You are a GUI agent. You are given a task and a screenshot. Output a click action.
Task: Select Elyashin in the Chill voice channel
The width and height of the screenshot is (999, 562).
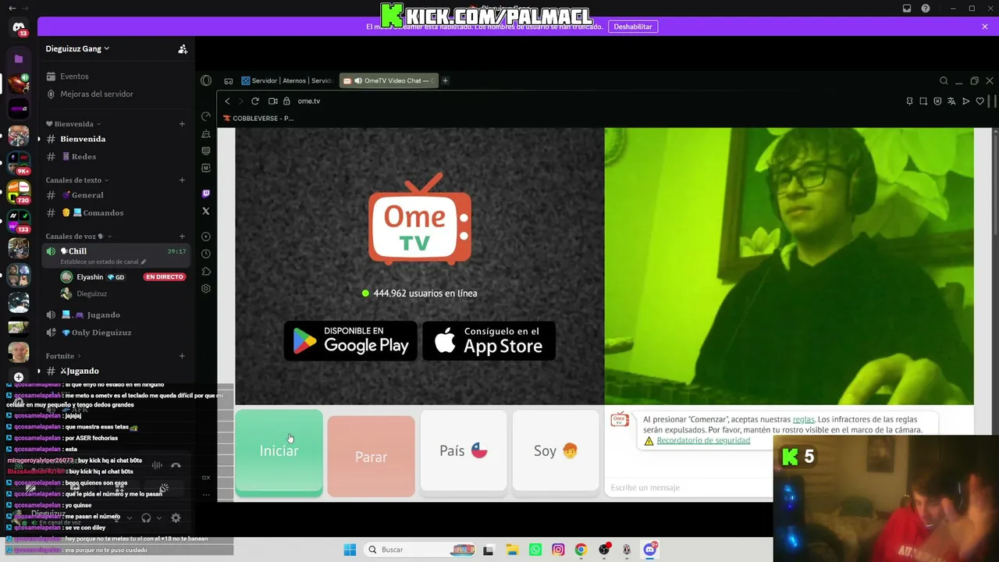[x=90, y=277]
